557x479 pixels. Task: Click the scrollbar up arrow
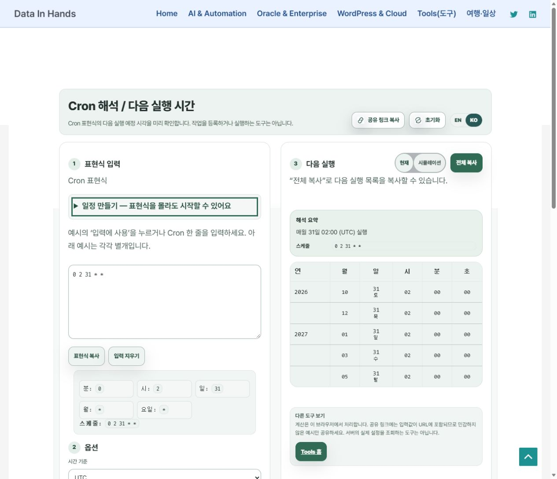554,4
